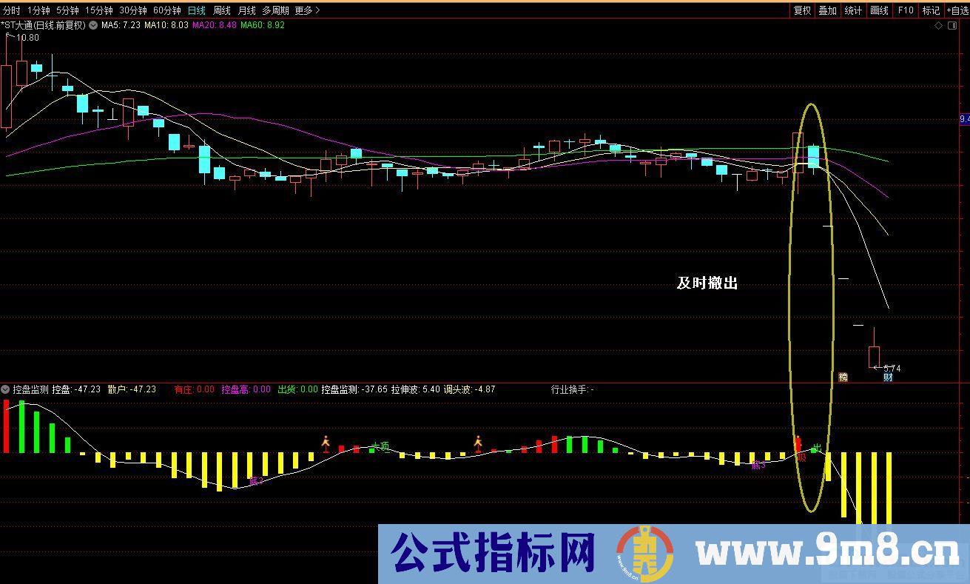The width and height of the screenshot is (970, 584).
Task: Click the 拉伸波: 5.40 value
Action: (x=416, y=389)
